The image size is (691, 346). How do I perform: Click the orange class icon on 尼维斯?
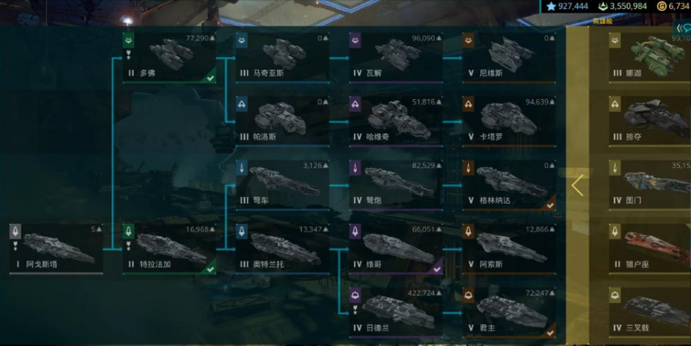469,40
